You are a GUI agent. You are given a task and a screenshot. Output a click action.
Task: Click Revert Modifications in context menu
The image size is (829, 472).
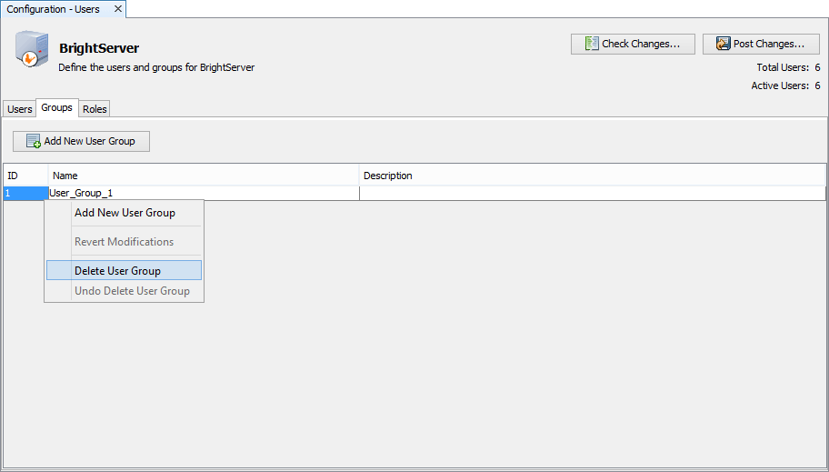[x=124, y=242]
